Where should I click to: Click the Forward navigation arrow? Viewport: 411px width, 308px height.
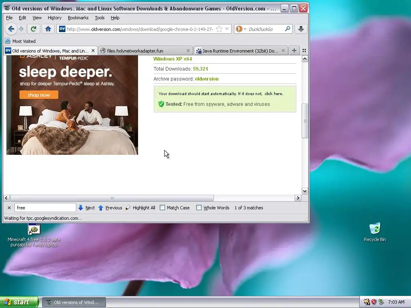pos(22,29)
